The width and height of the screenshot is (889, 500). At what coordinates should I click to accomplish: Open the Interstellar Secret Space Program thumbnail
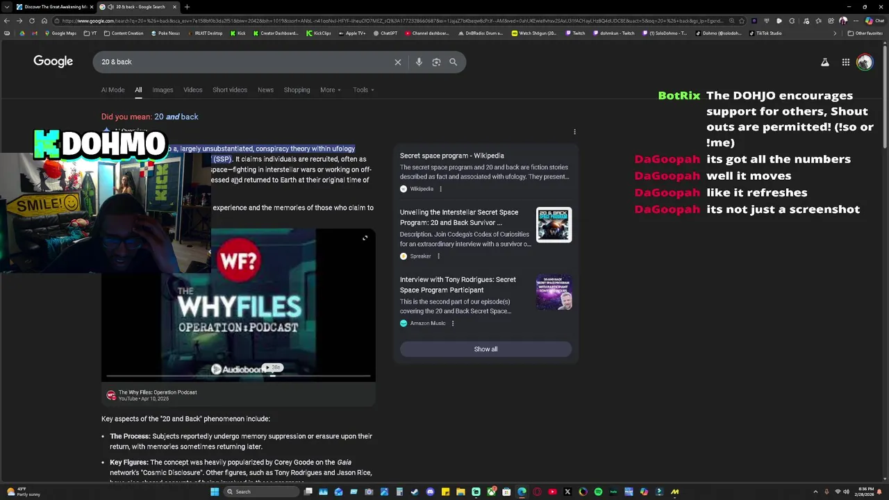pyautogui.click(x=554, y=225)
